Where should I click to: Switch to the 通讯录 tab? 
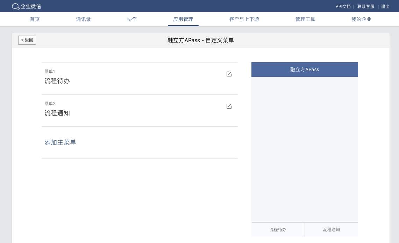84,19
